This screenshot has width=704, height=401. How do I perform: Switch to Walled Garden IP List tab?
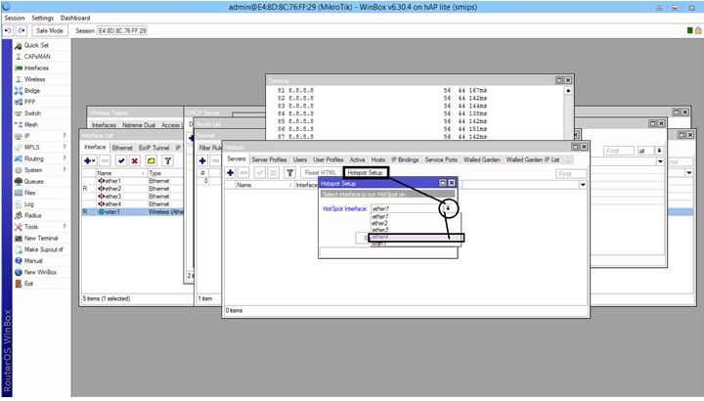(x=533, y=159)
